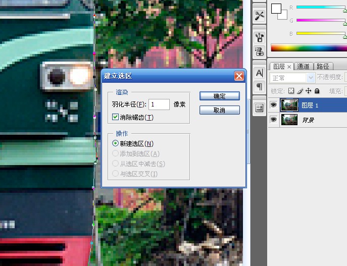Hide 图层 1 using its eye icon
The image size is (347, 266).
(x=273, y=105)
